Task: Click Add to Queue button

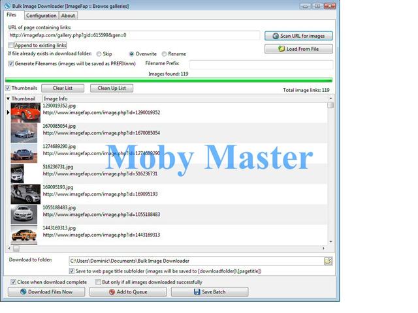Action: (128, 292)
